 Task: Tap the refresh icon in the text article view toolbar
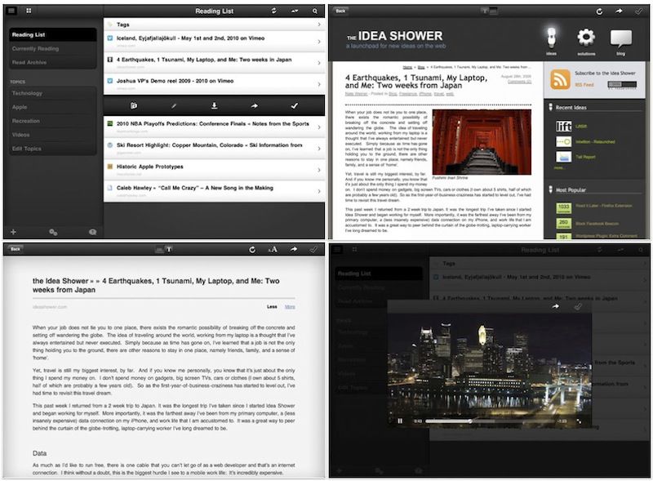click(252, 249)
